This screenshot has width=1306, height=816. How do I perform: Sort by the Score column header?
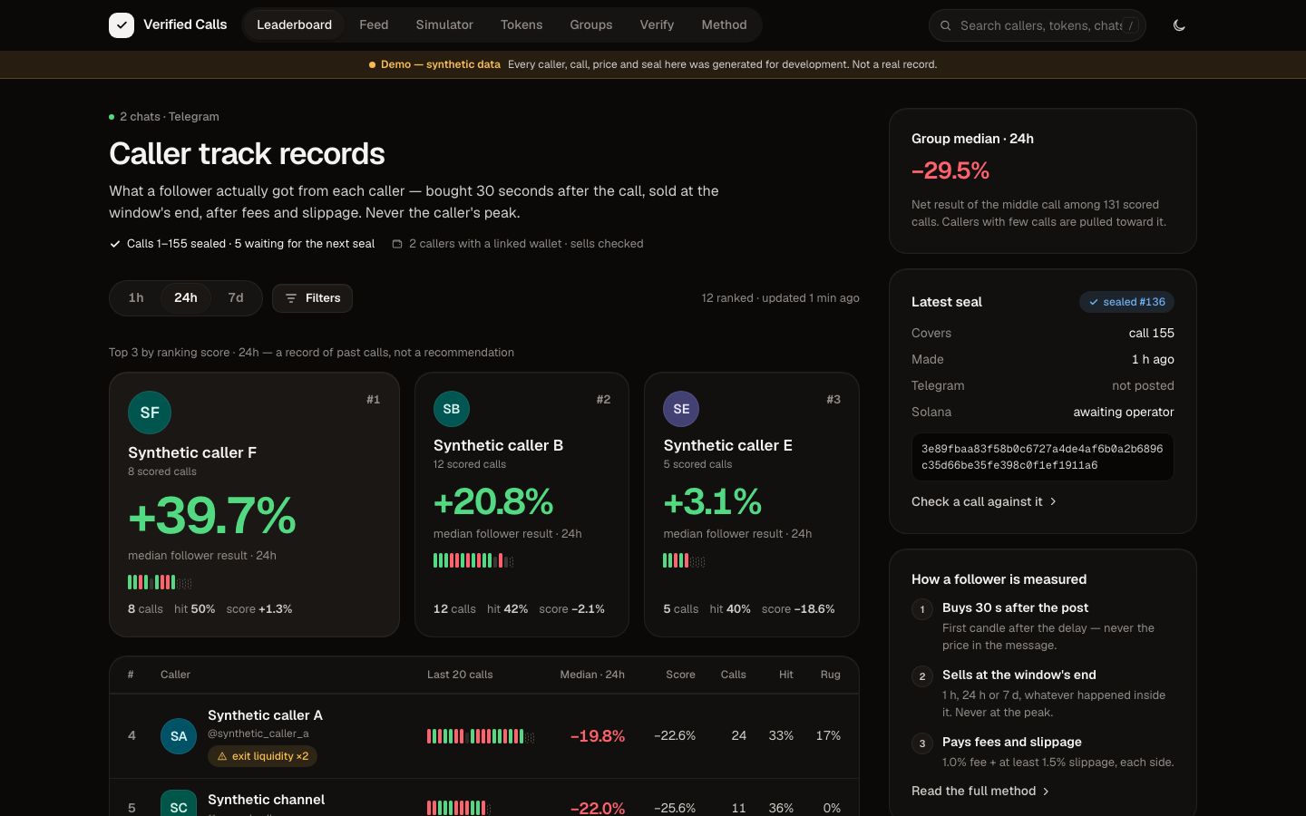click(680, 675)
